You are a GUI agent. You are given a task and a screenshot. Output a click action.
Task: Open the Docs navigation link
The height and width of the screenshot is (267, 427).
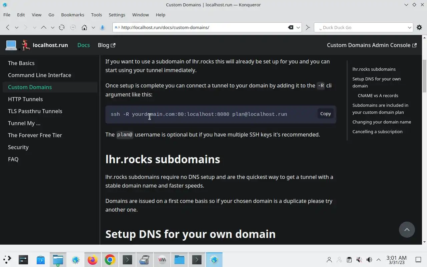click(x=83, y=45)
